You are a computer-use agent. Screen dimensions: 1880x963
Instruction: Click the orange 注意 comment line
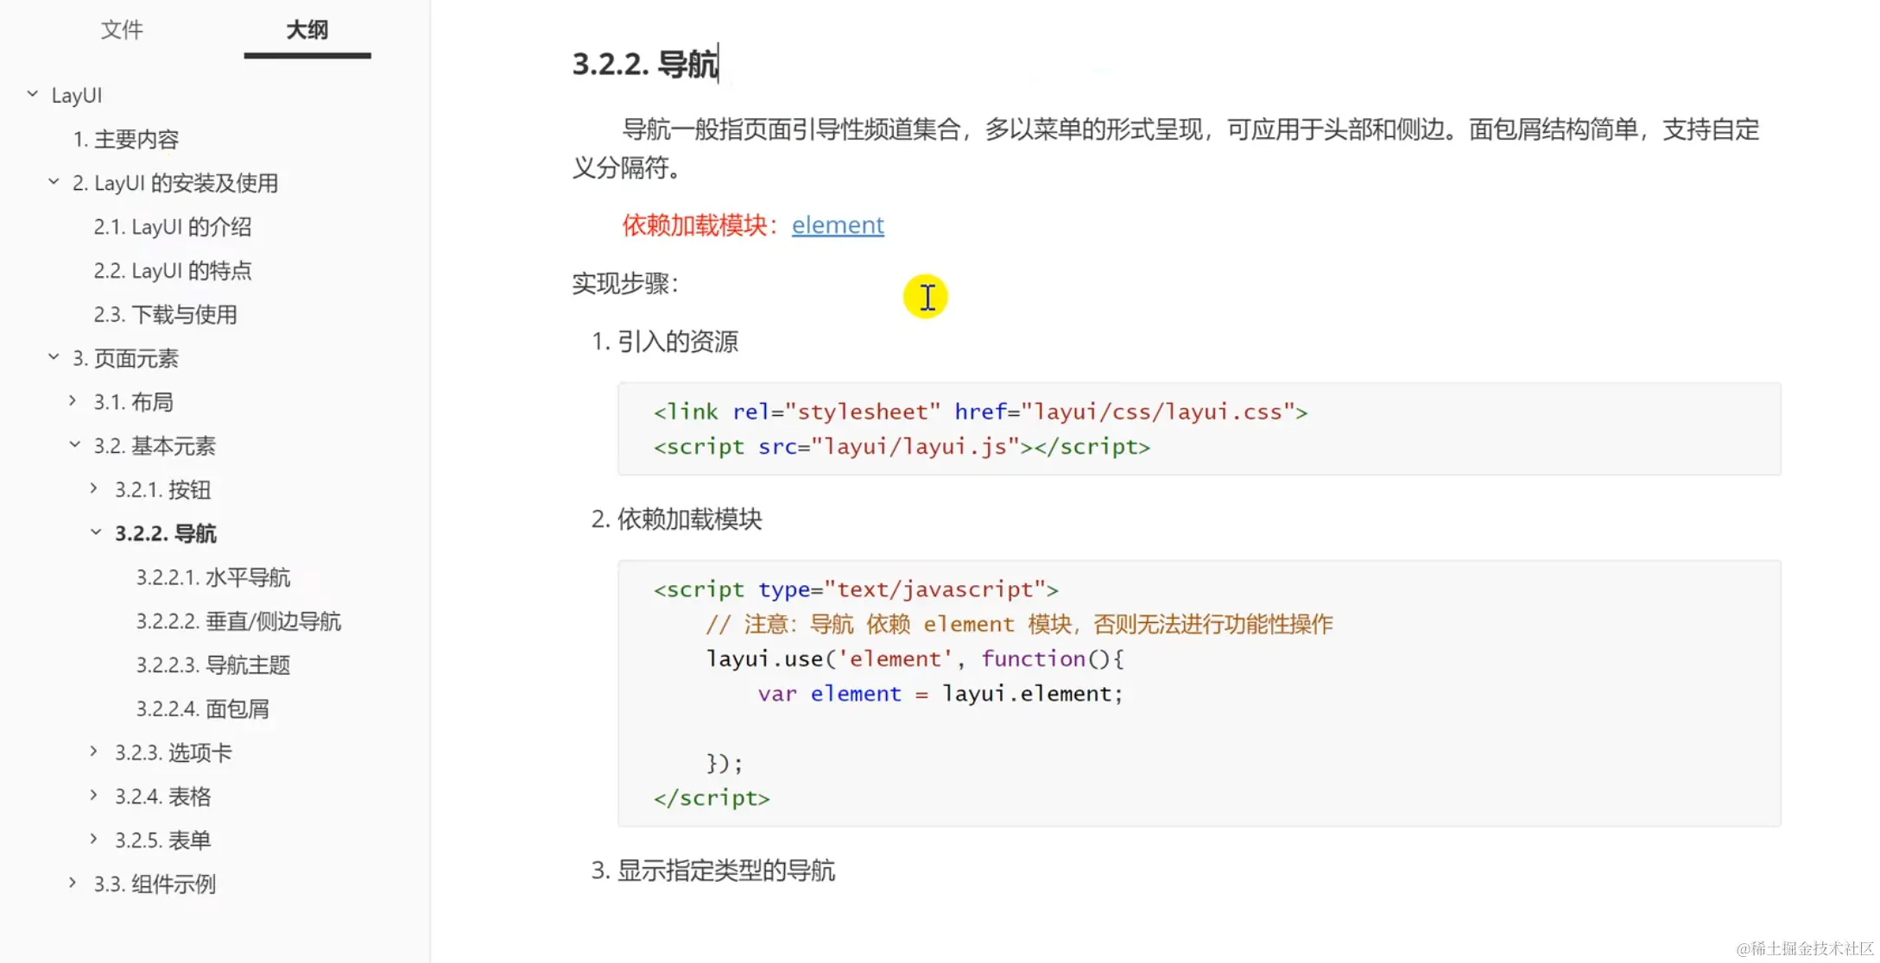(1019, 624)
